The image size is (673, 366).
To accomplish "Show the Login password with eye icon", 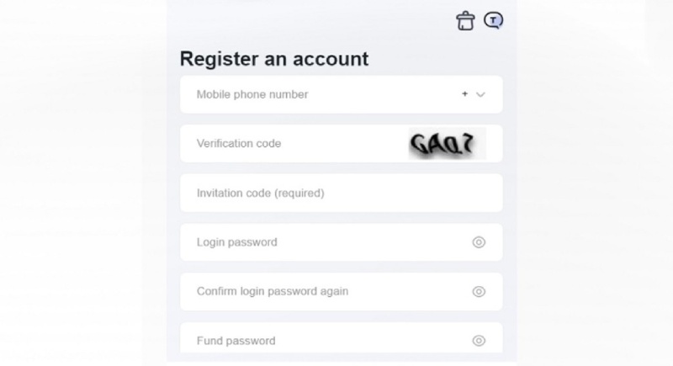I will 479,242.
